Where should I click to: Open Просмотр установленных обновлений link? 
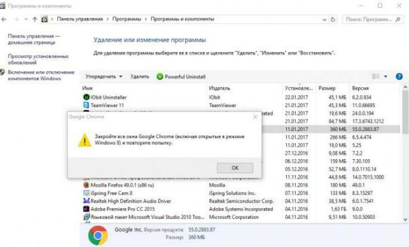38,59
